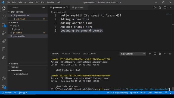Switch to the Output panel tab
This screenshot has width=174, height=98.
pos(77,54)
